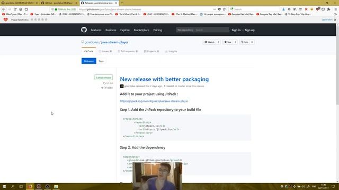The height and width of the screenshot is (190, 339).
Task: Bookmark this page with the star icon
Action: [224, 9]
